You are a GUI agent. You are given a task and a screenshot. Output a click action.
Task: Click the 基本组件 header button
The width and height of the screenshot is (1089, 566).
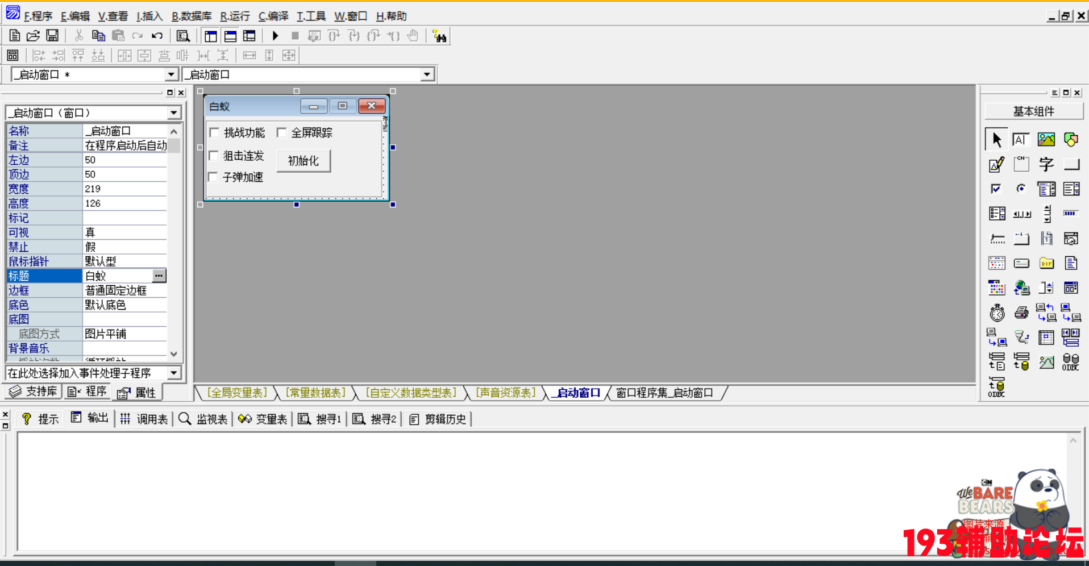1033,111
